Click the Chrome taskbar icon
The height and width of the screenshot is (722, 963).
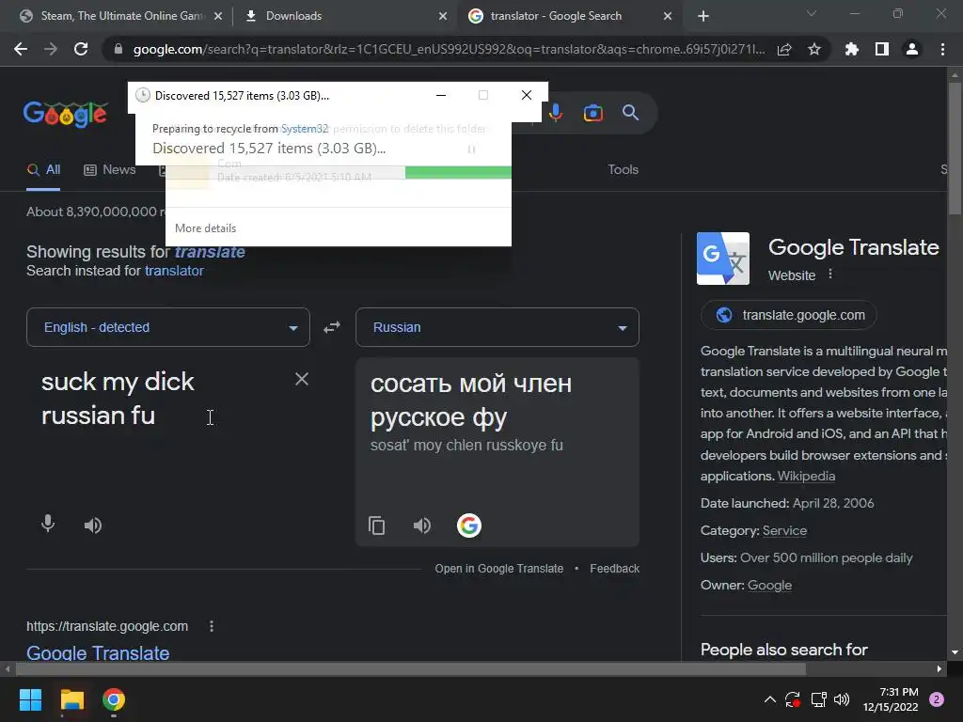click(114, 699)
